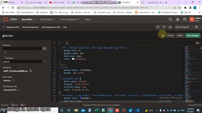Open the Shared Components shapes icon
This screenshot has width=202, height=113.
(x=170, y=27)
